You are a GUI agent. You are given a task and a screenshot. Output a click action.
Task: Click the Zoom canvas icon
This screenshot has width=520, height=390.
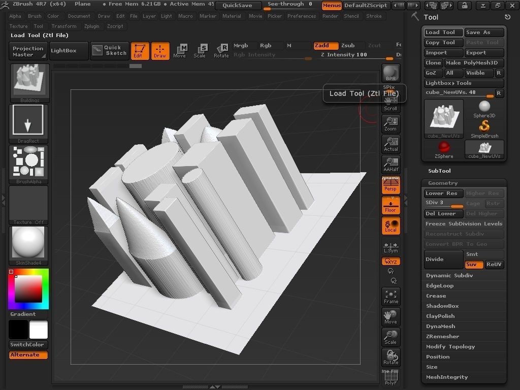[x=391, y=124]
